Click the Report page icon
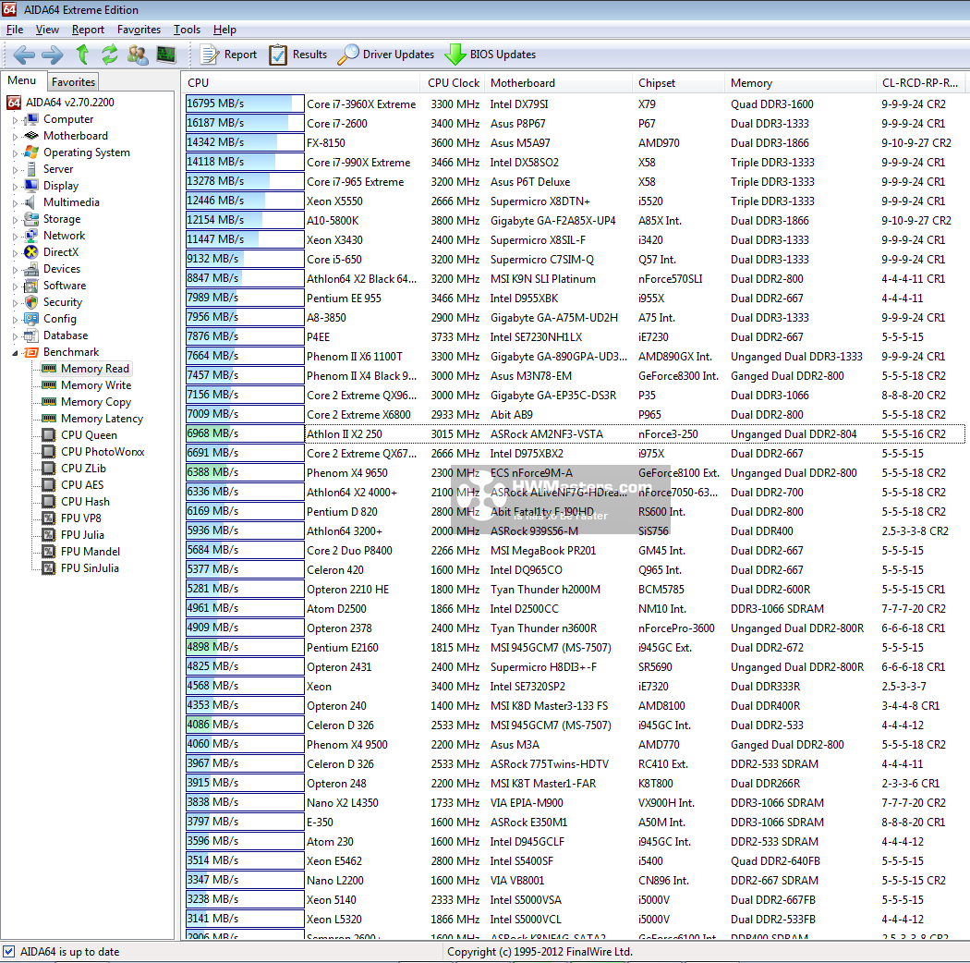This screenshot has width=970, height=963. (209, 55)
